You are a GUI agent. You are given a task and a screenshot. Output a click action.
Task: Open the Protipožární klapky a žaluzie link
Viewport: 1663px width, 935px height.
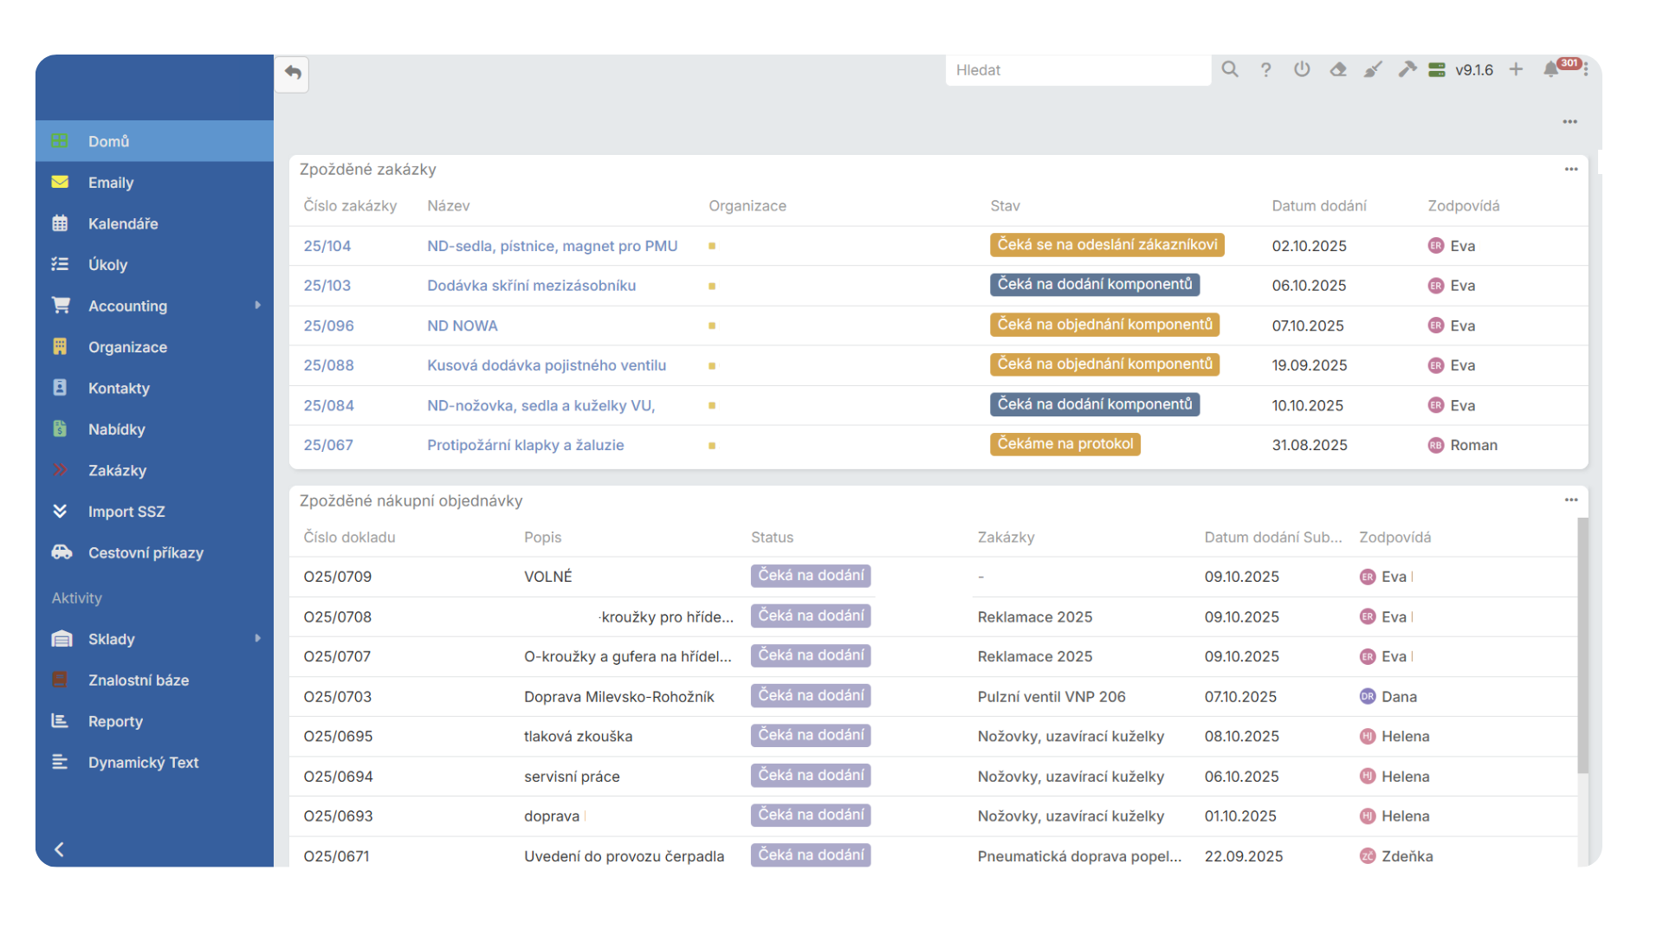pos(525,445)
